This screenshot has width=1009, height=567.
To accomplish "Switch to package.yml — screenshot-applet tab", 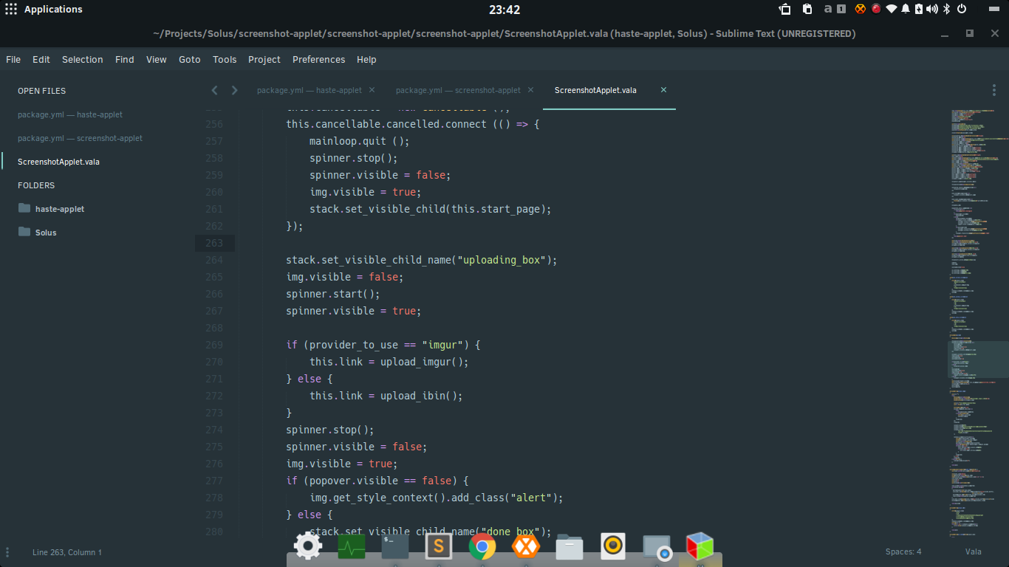I will pos(458,90).
